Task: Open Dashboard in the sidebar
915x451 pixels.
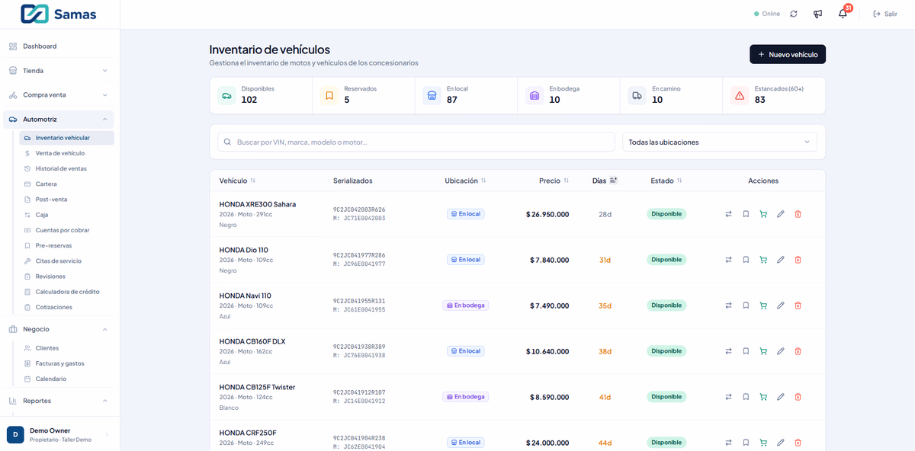Action: pyautogui.click(x=59, y=46)
